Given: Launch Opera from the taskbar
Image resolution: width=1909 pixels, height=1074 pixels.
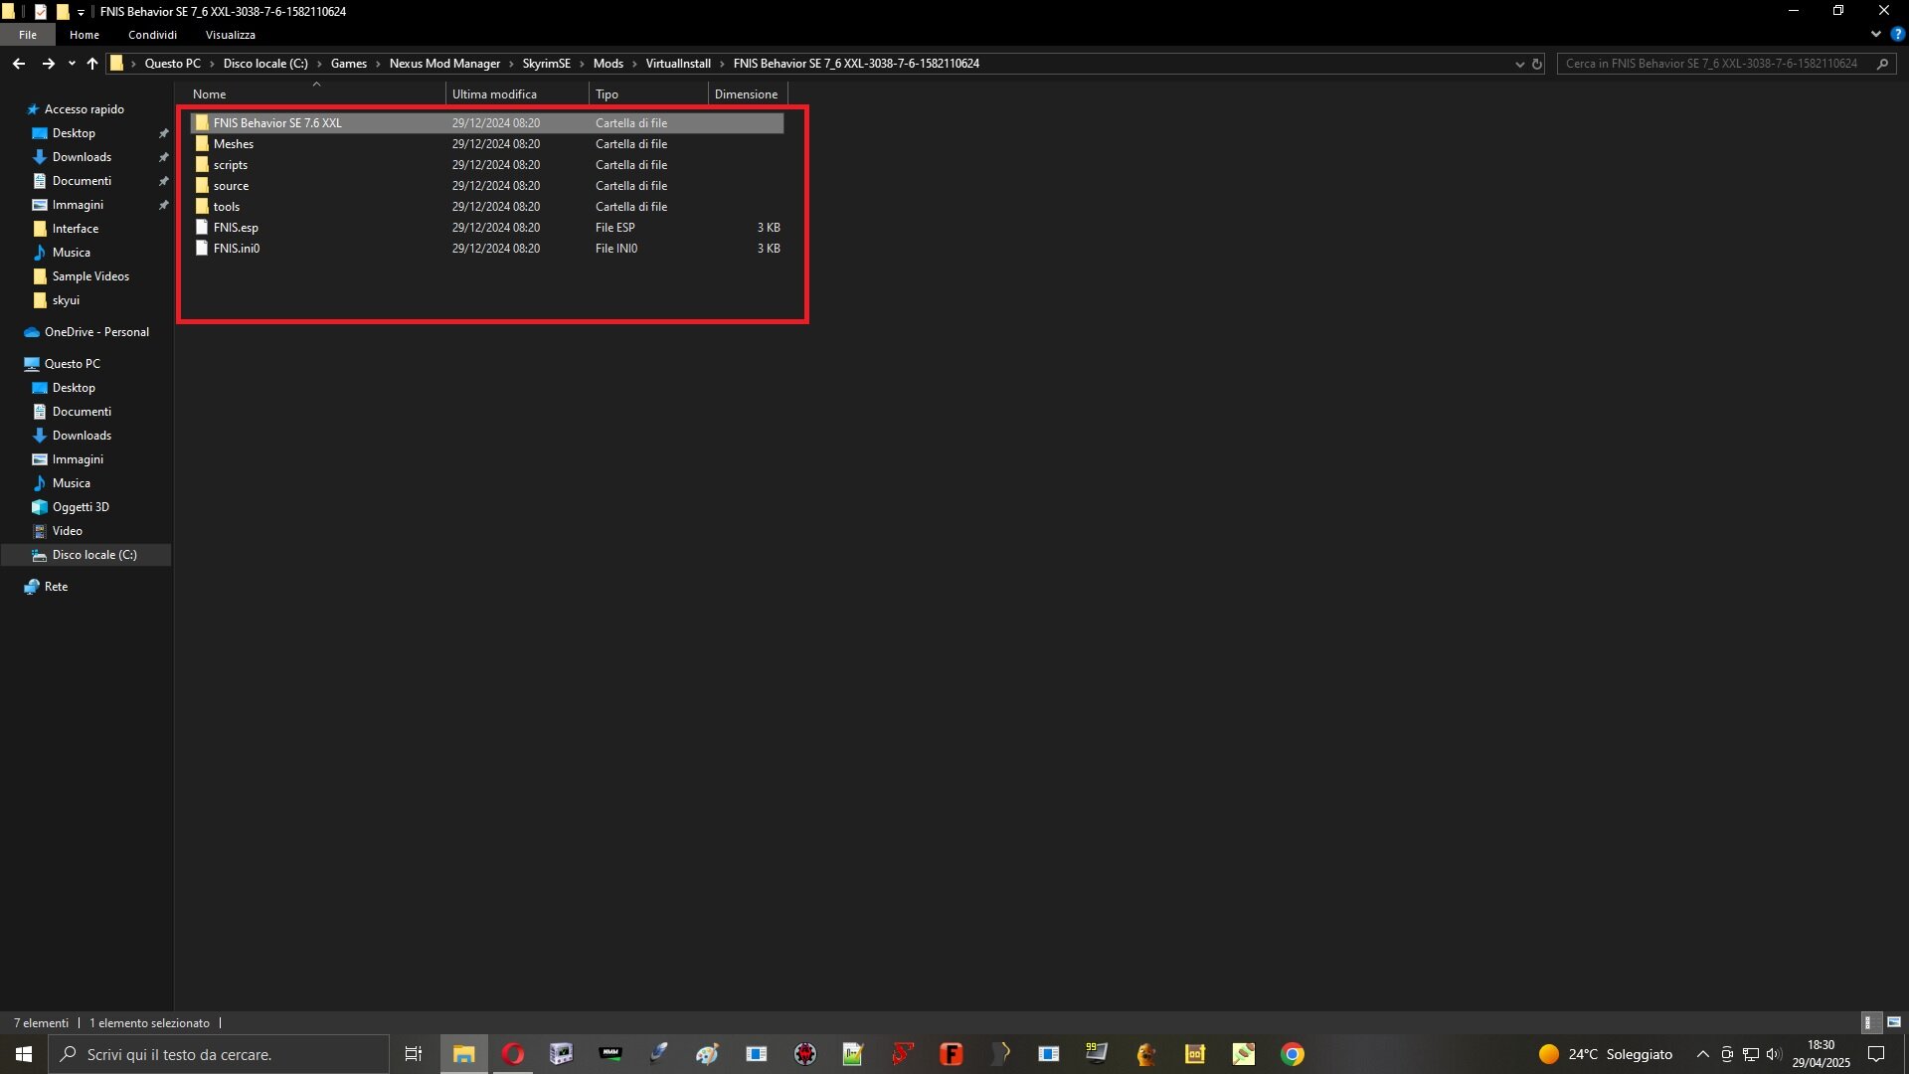Looking at the screenshot, I should [512, 1054].
